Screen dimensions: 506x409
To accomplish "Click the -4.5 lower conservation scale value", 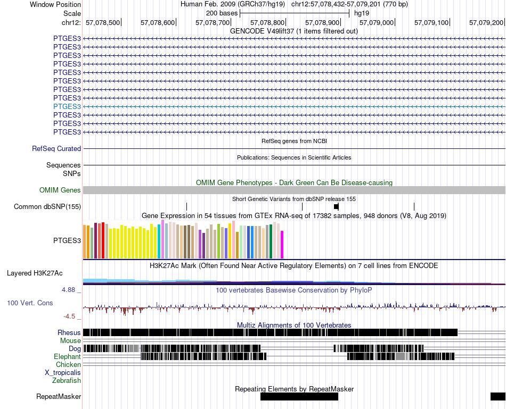I will click(x=69, y=316).
